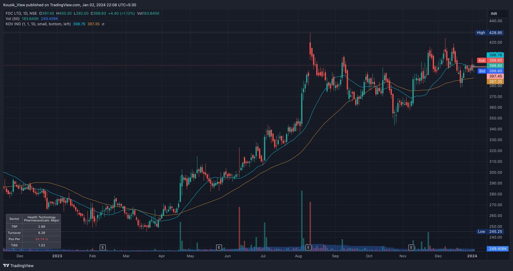The height and width of the screenshot is (271, 513).
Task: Select the Vol (50) indicator legend
Action: (12, 19)
